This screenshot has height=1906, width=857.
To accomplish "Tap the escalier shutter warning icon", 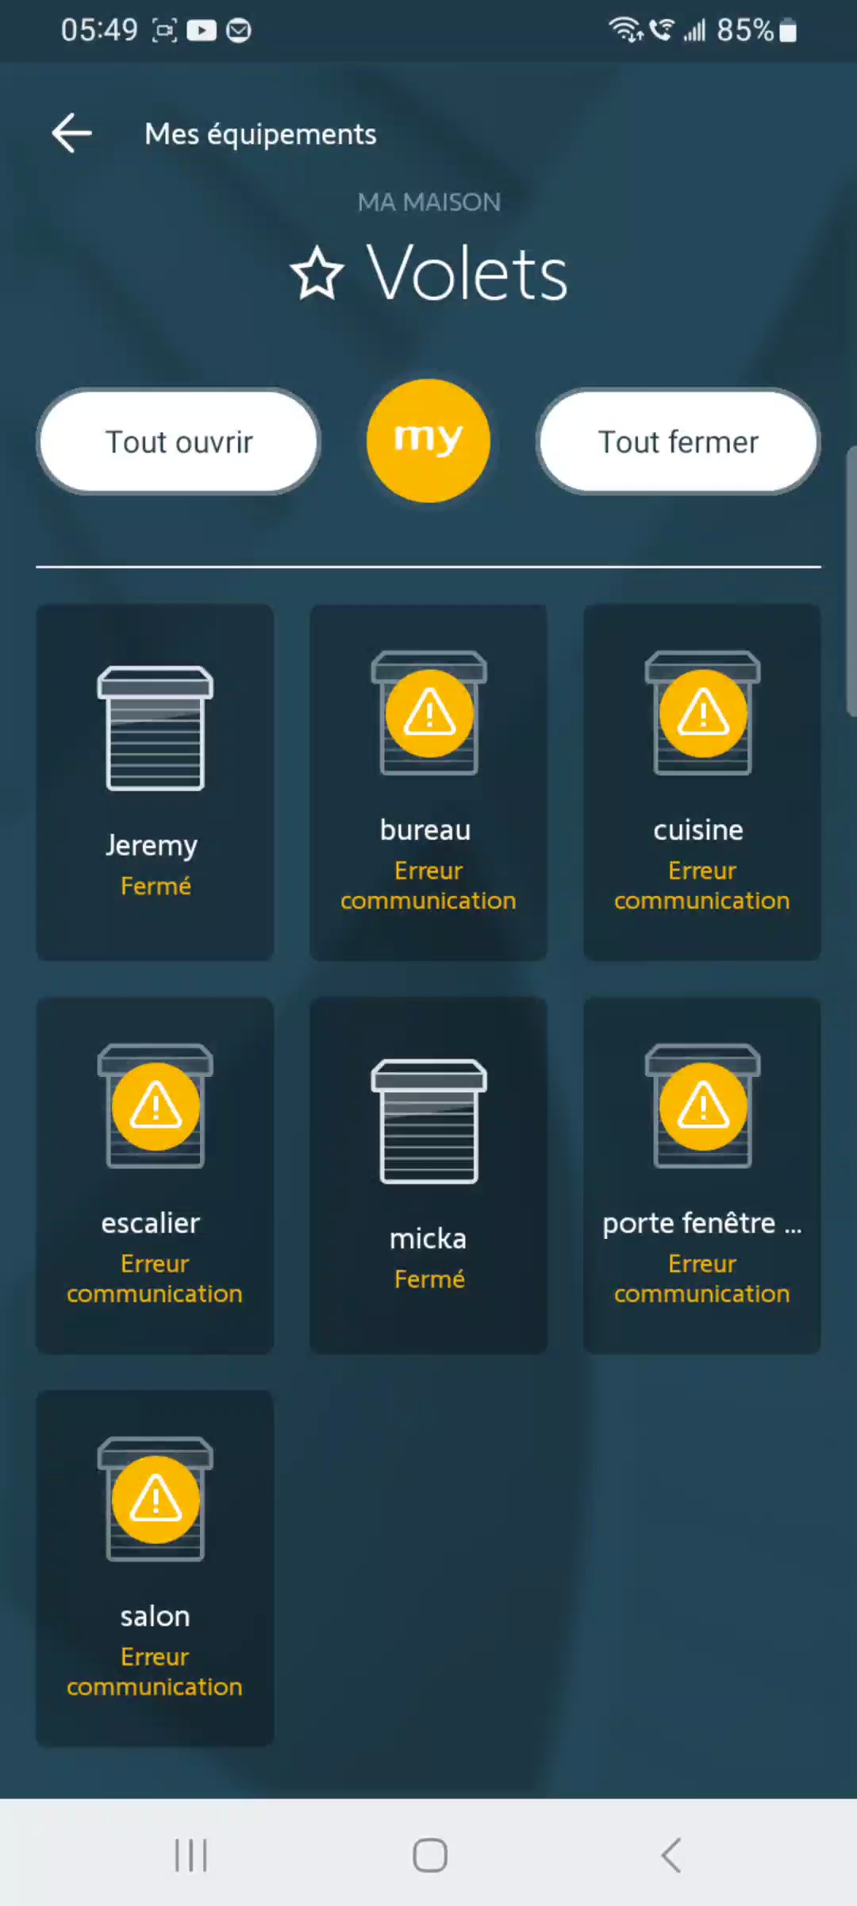I will coord(156,1106).
